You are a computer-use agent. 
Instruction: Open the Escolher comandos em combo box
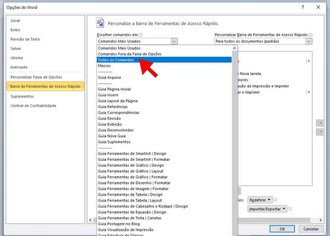click(x=137, y=41)
